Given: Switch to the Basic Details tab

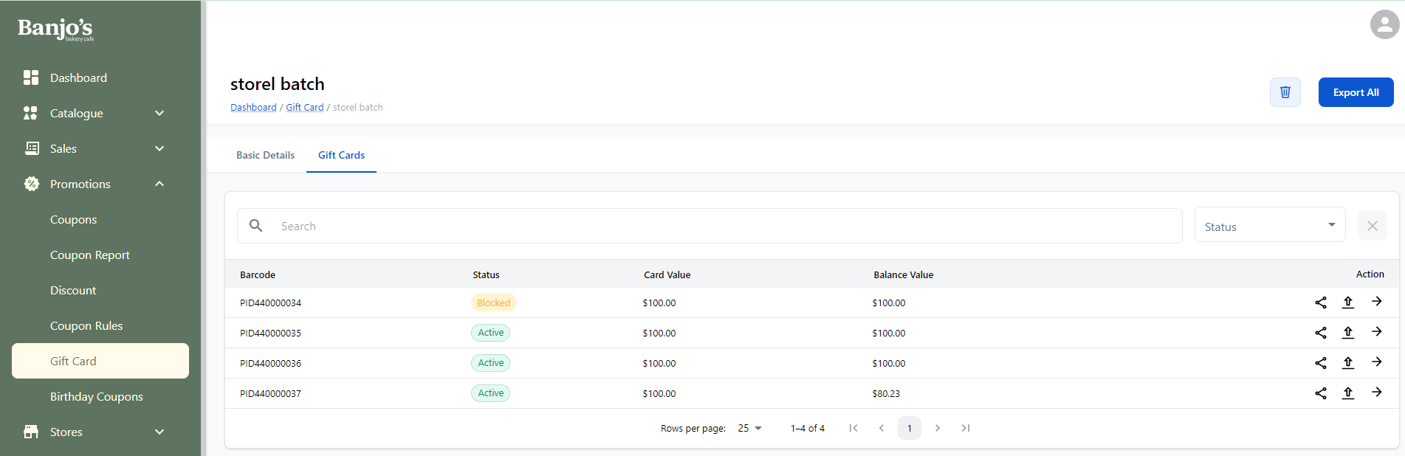Looking at the screenshot, I should 265,155.
